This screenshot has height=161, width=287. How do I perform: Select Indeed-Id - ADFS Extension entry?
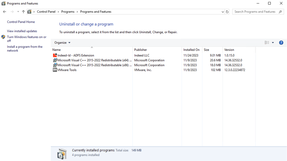point(76,55)
